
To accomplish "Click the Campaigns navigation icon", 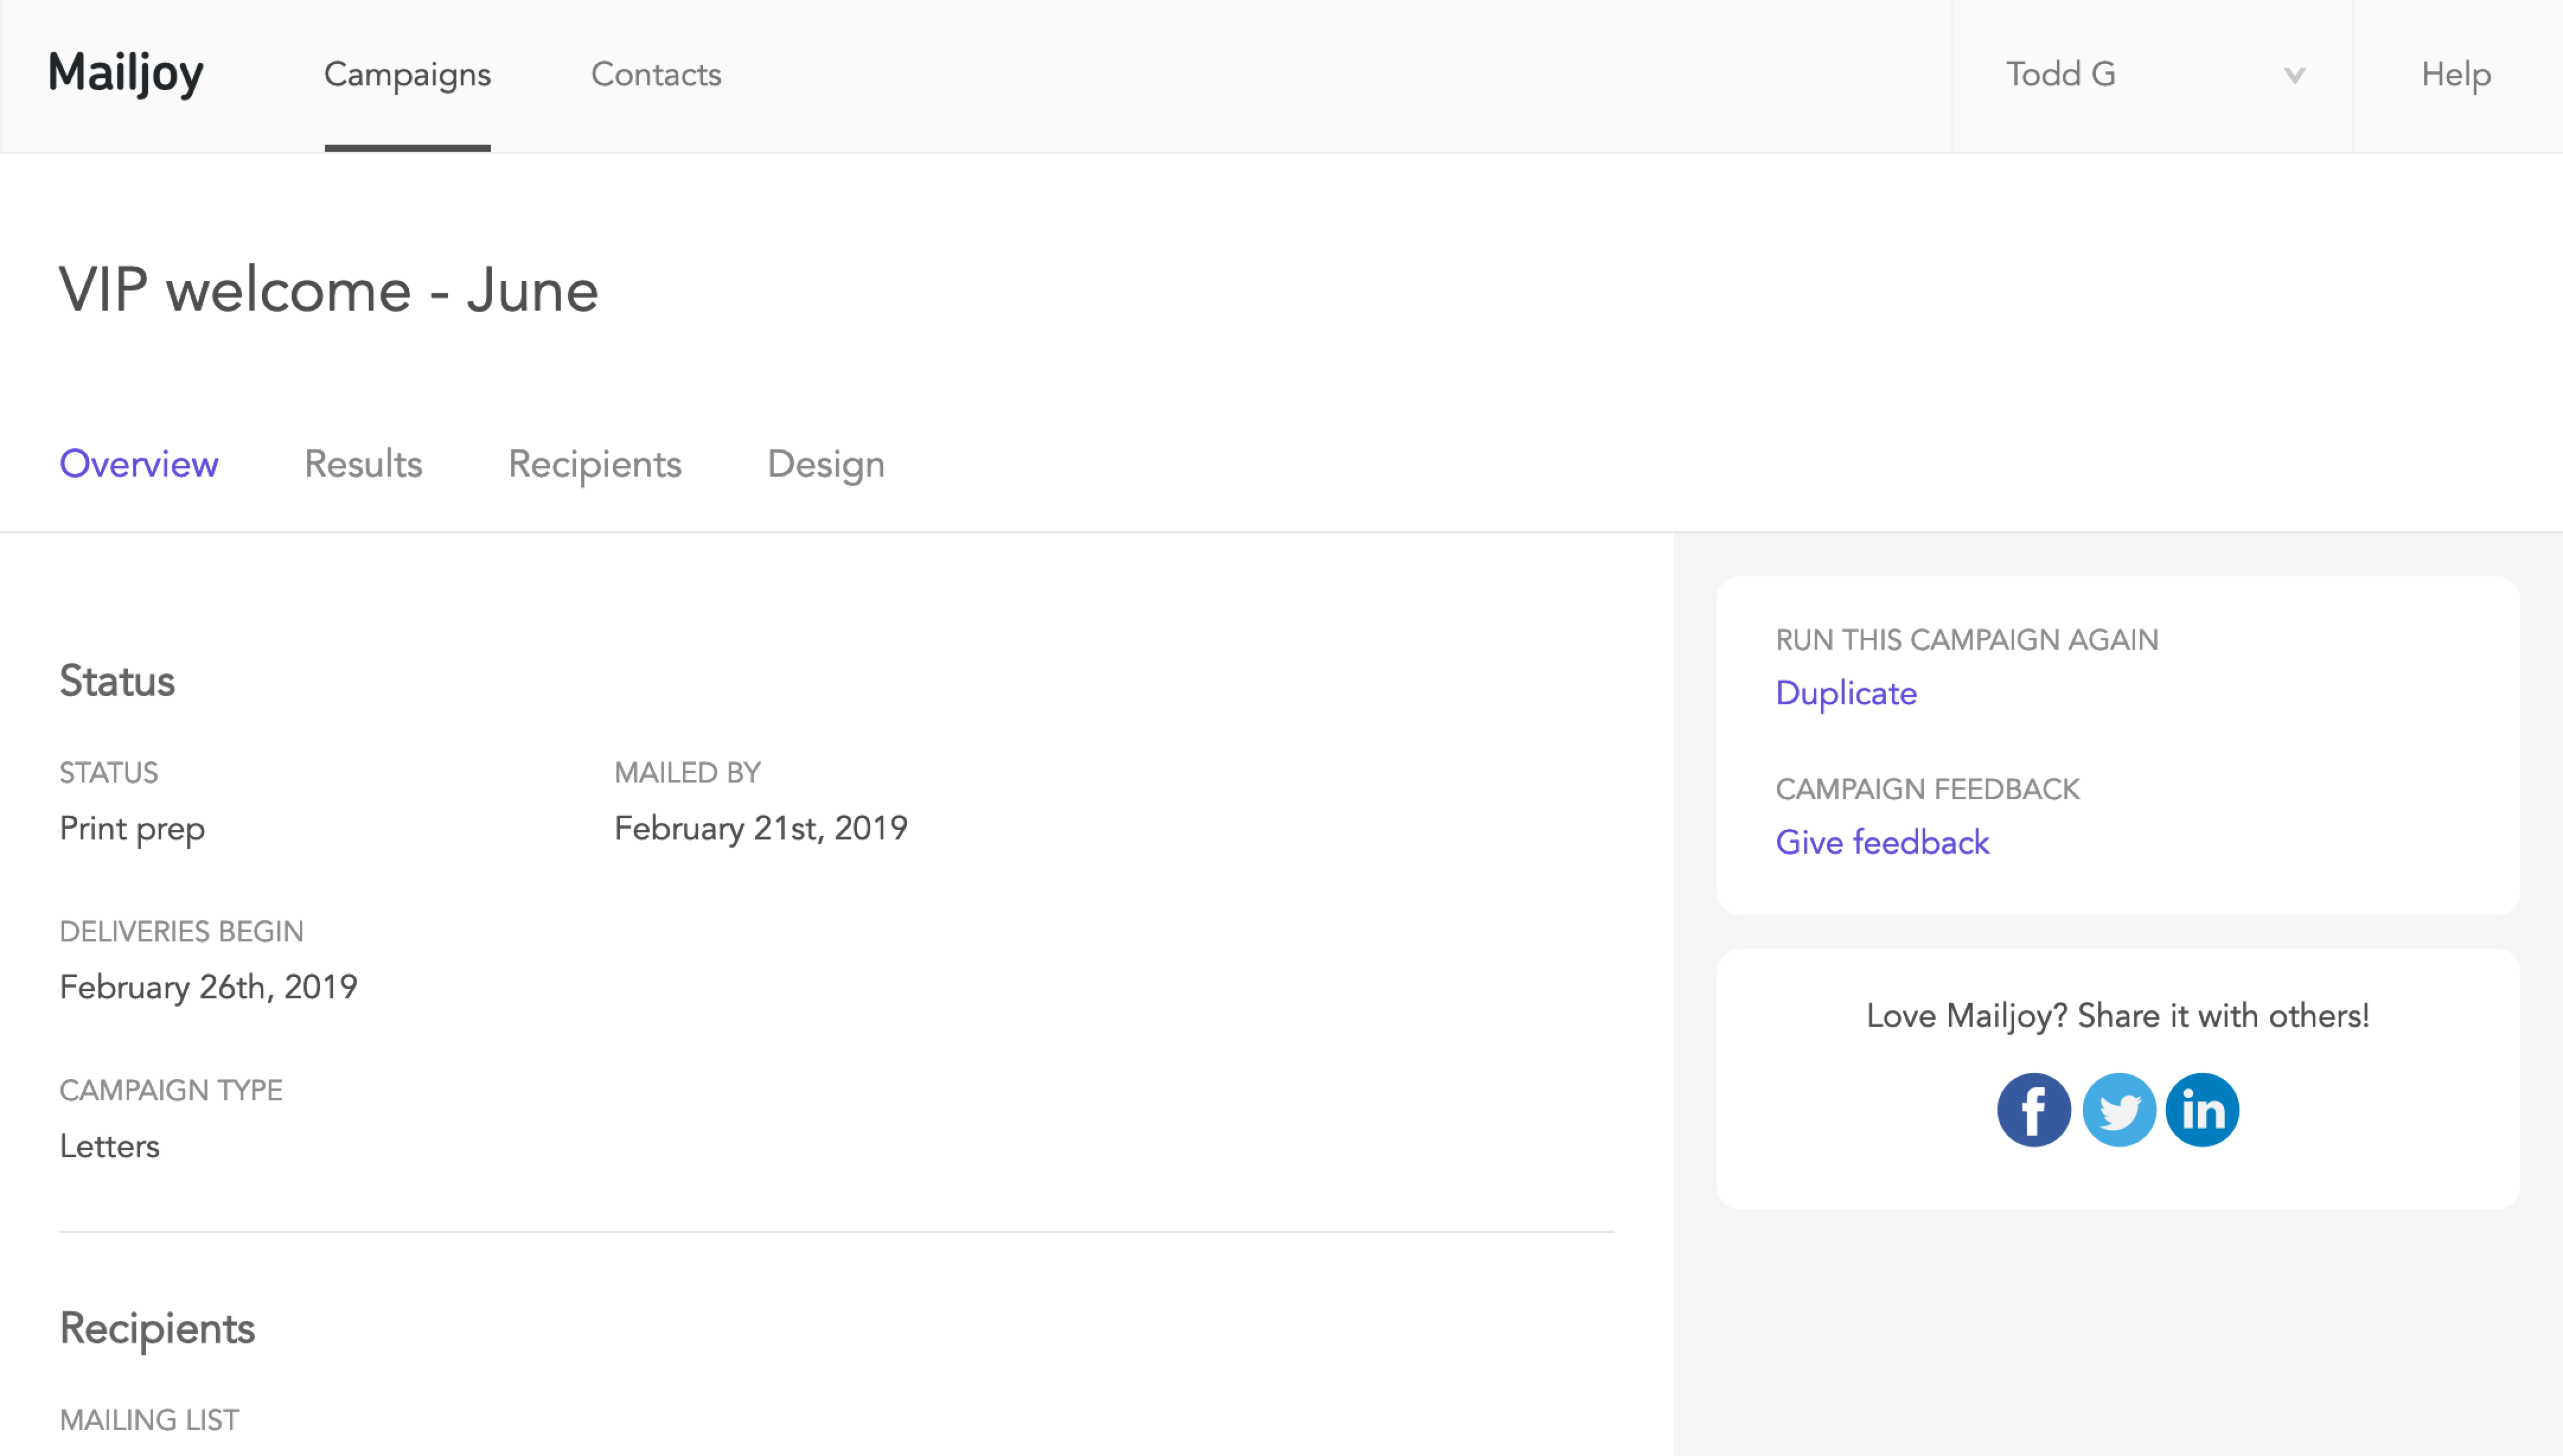I will (x=407, y=74).
